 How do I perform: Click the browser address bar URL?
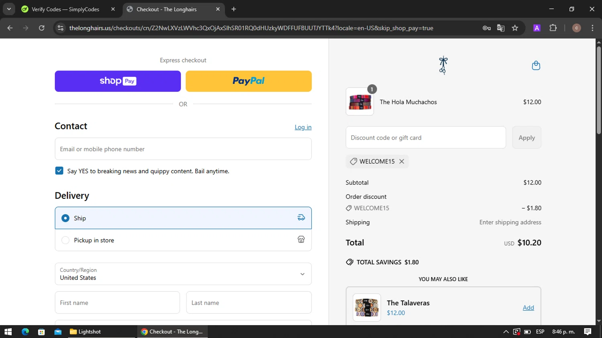251,28
